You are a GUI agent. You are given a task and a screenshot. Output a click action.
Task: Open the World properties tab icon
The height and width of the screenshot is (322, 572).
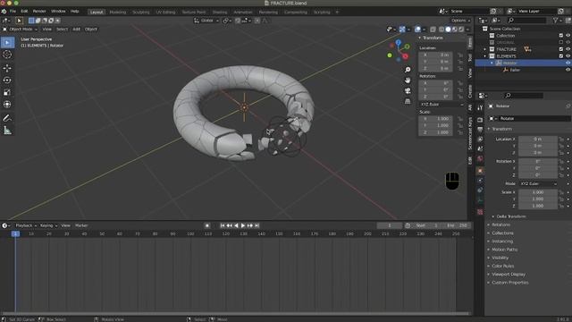[480, 158]
